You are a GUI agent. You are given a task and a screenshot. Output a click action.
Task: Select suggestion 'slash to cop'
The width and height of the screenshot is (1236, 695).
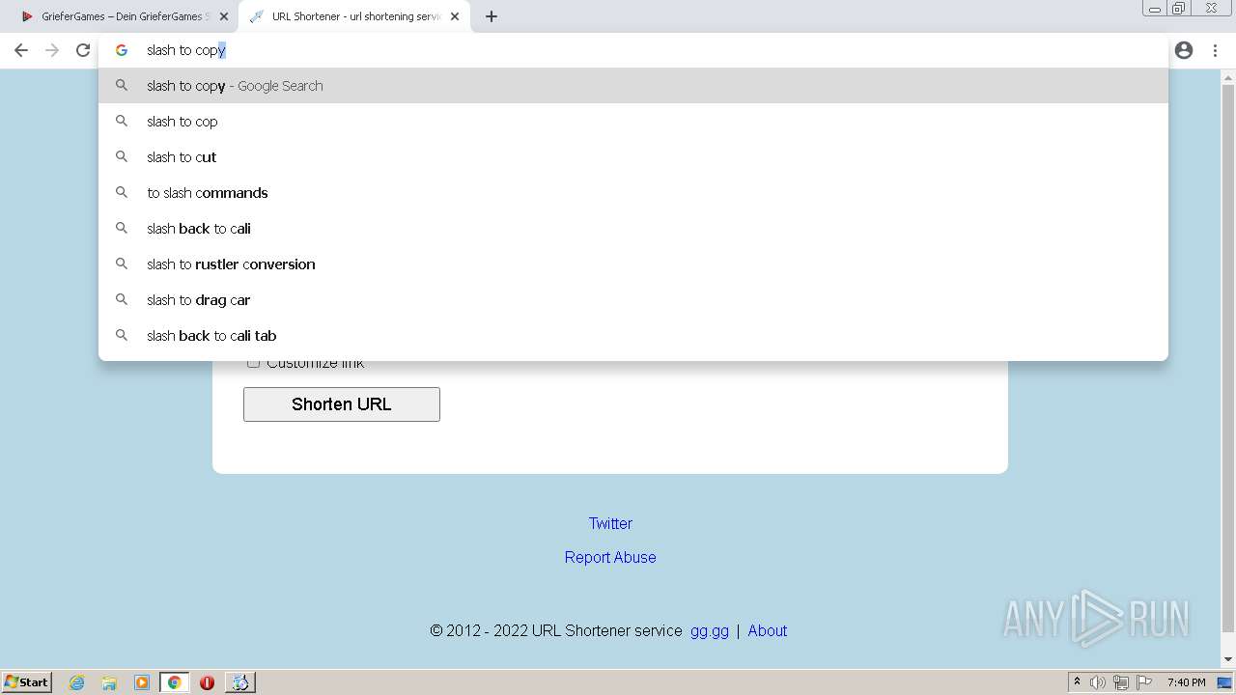click(x=633, y=122)
